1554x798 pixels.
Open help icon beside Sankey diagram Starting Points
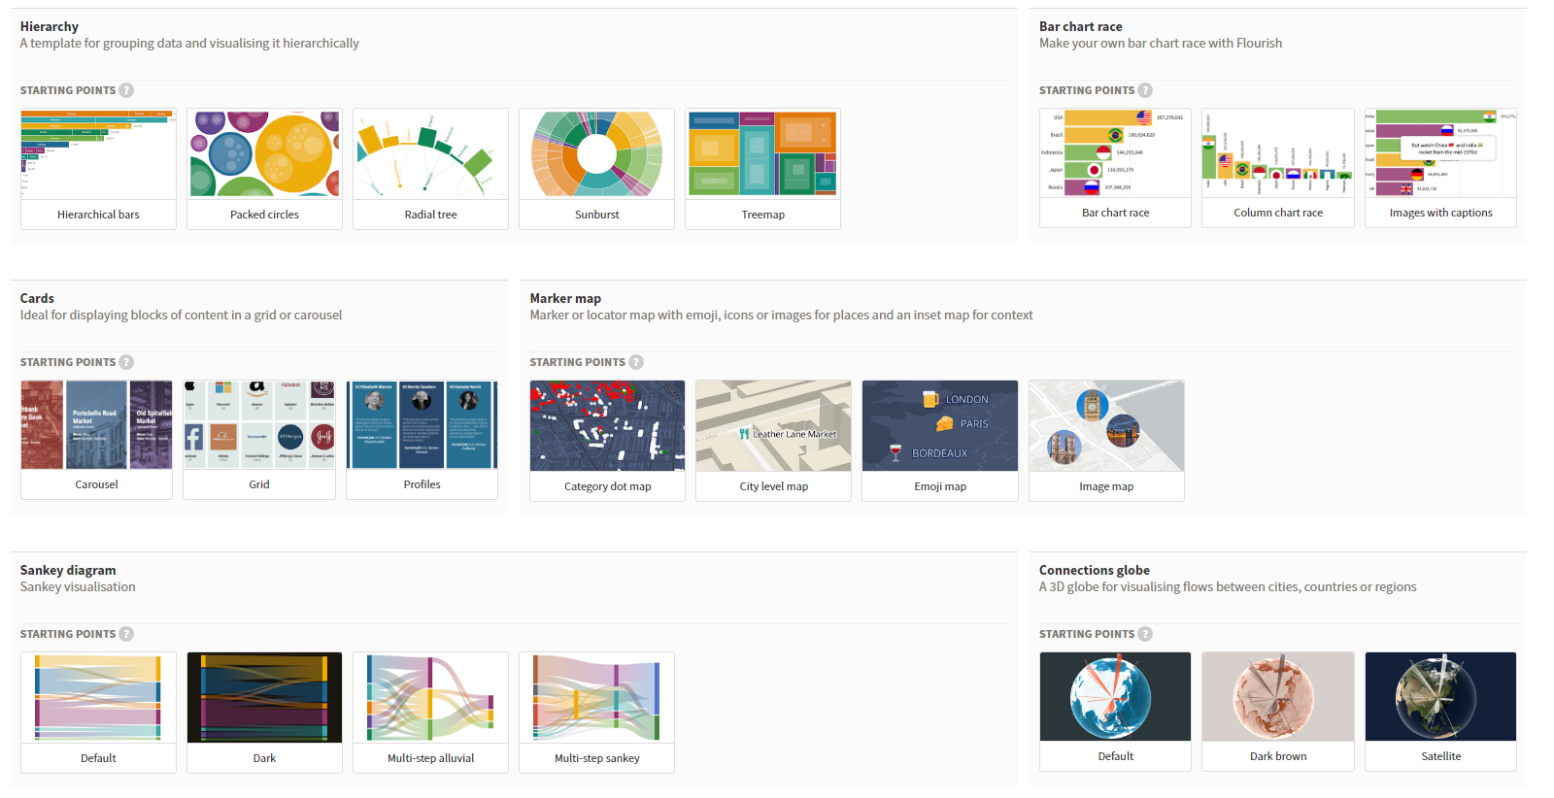pyautogui.click(x=126, y=634)
